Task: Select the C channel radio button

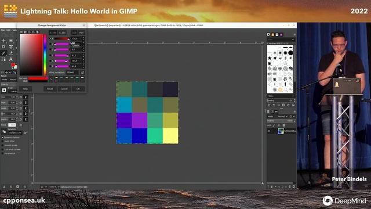Action: coord(50,60)
